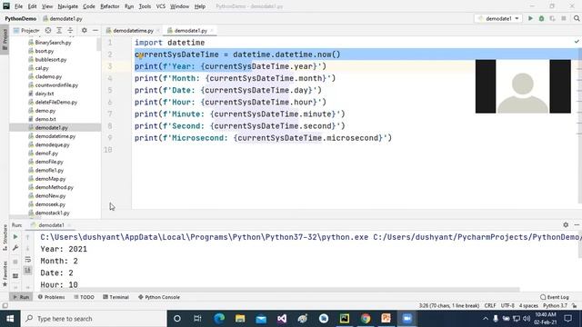Click the stop square in Run panel
The height and width of the screenshot is (327, 582).
(x=15, y=262)
